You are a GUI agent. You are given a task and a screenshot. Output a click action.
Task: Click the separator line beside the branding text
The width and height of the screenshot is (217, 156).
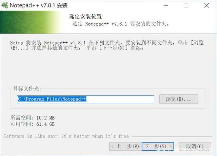(x=172, y=137)
